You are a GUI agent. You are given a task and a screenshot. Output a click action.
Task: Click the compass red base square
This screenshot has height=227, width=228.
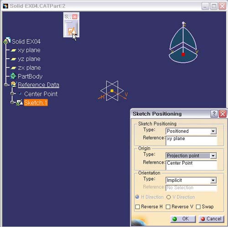[183, 55]
